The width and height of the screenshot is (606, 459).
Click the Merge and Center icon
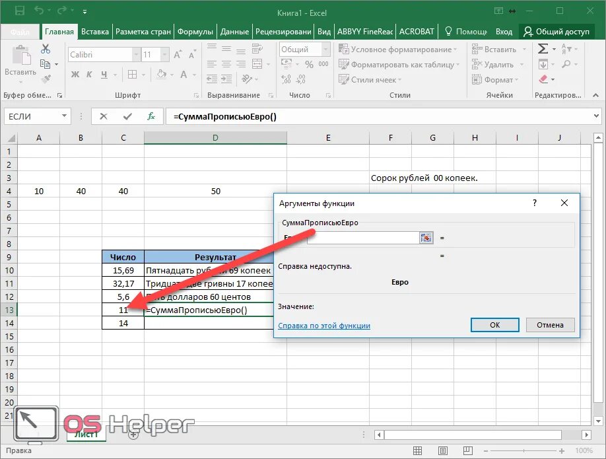point(257,64)
